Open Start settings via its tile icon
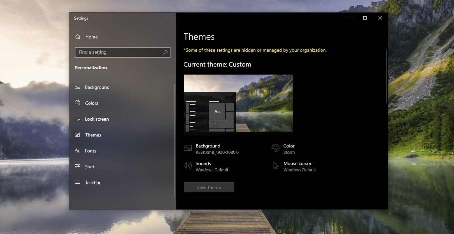Viewport: 454px width, 234px height. [x=77, y=166]
